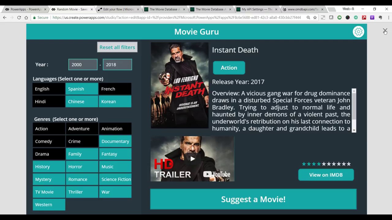The image size is (392, 220).
Task: Toggle the Spanish language filter
Action: tap(82, 89)
